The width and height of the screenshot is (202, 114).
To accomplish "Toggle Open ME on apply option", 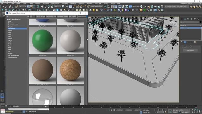I will tap(40, 16).
